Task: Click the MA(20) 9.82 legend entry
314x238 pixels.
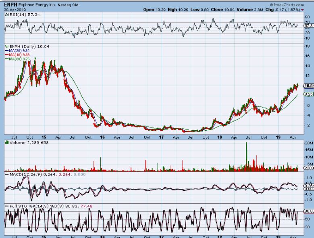Action: point(17,51)
